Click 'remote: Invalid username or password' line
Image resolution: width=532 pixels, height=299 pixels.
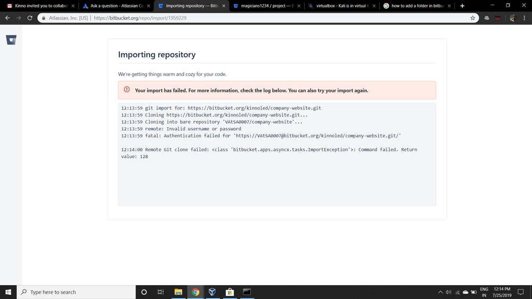coord(181,129)
